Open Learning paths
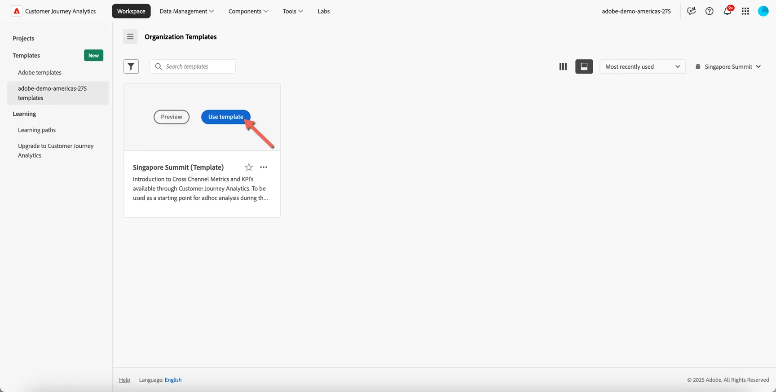 click(37, 130)
